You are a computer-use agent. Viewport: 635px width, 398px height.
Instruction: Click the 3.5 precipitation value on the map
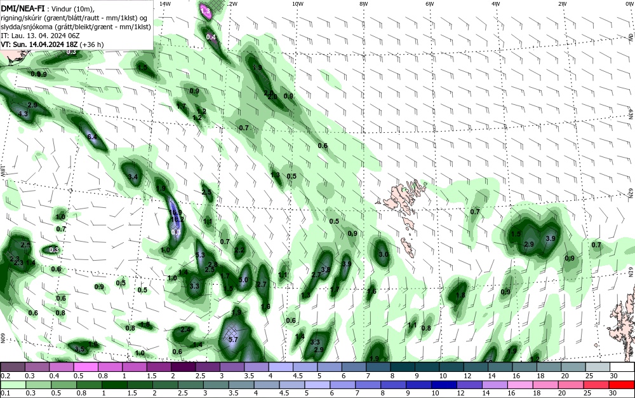tap(80, 349)
